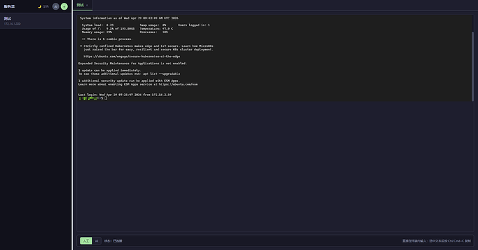Screen dimensions: 478x250
Task: Close the 测试 terminal tab
Action: pyautogui.click(x=87, y=5)
